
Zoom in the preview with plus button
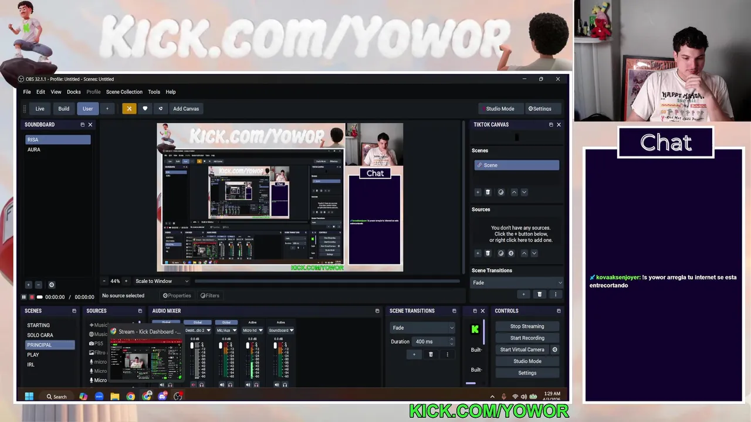[127, 281]
